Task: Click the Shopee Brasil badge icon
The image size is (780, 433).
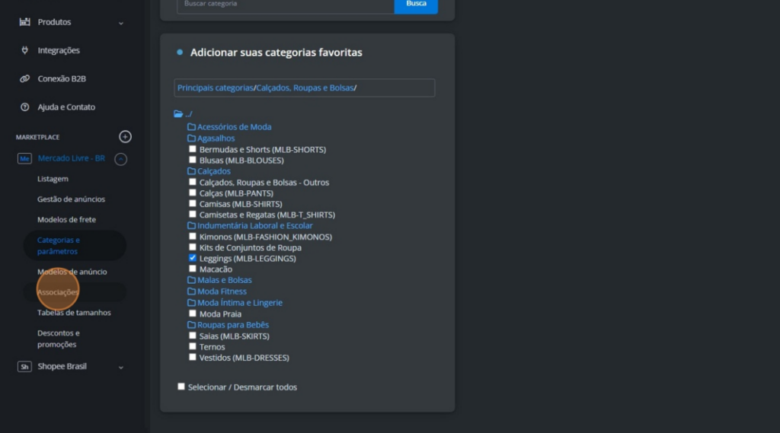Action: pos(24,367)
